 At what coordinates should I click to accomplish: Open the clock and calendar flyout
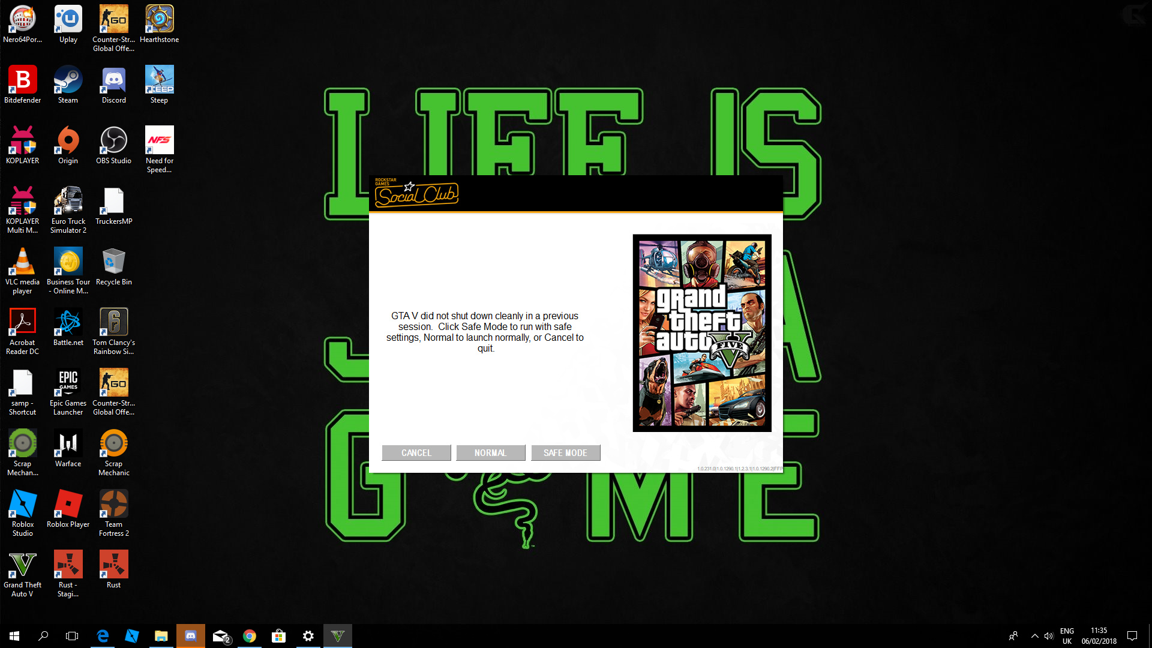tap(1099, 636)
